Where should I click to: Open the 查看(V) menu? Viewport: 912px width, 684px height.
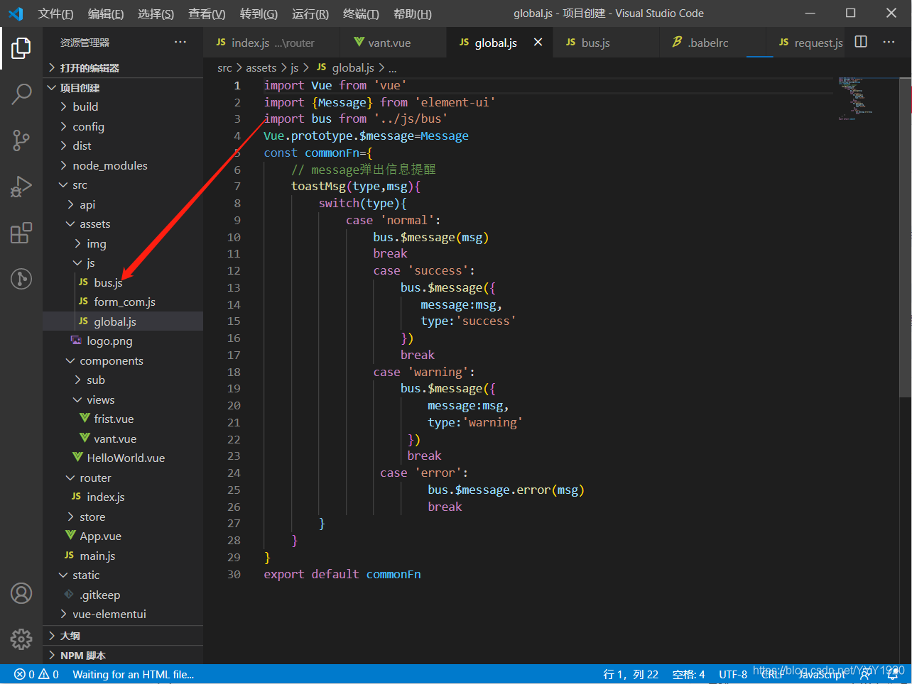207,13
